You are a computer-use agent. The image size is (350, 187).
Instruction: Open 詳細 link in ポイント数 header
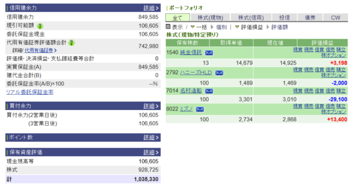tap(151, 138)
